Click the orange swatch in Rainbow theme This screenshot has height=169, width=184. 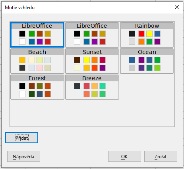pyautogui.click(x=141, y=42)
